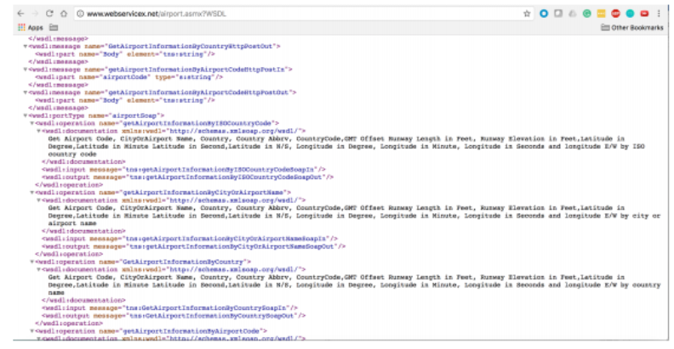The height and width of the screenshot is (349, 674).
Task: Open the Chrome three-dot menu
Action: click(659, 14)
